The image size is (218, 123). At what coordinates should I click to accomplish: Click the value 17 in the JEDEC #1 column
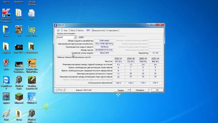(118, 74)
